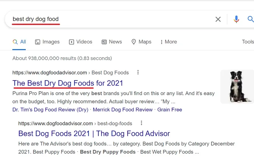
Task: Expand the More search categories menu
Action: (x=169, y=42)
